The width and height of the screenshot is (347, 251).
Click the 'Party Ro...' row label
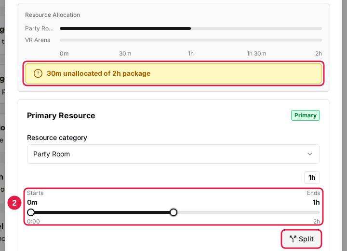pyautogui.click(x=39, y=28)
